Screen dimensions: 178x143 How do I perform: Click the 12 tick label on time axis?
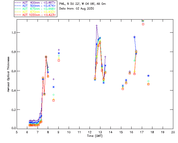coord(90,132)
